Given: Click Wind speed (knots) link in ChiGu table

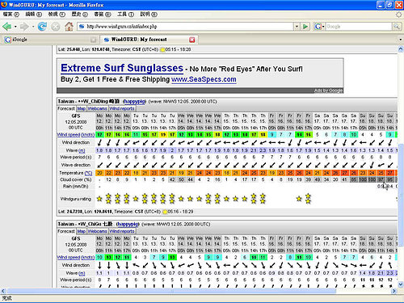Looking at the screenshot, I should click(76, 257).
